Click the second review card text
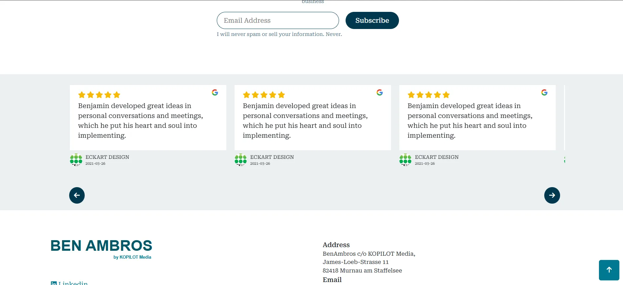 tap(305, 121)
